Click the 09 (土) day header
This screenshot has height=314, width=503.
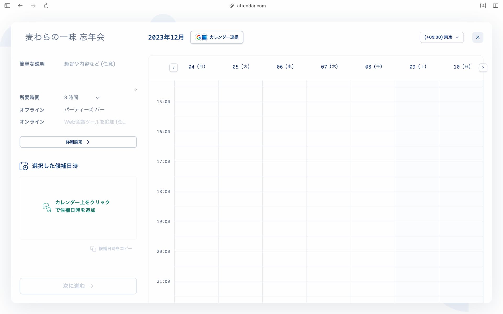(418, 67)
